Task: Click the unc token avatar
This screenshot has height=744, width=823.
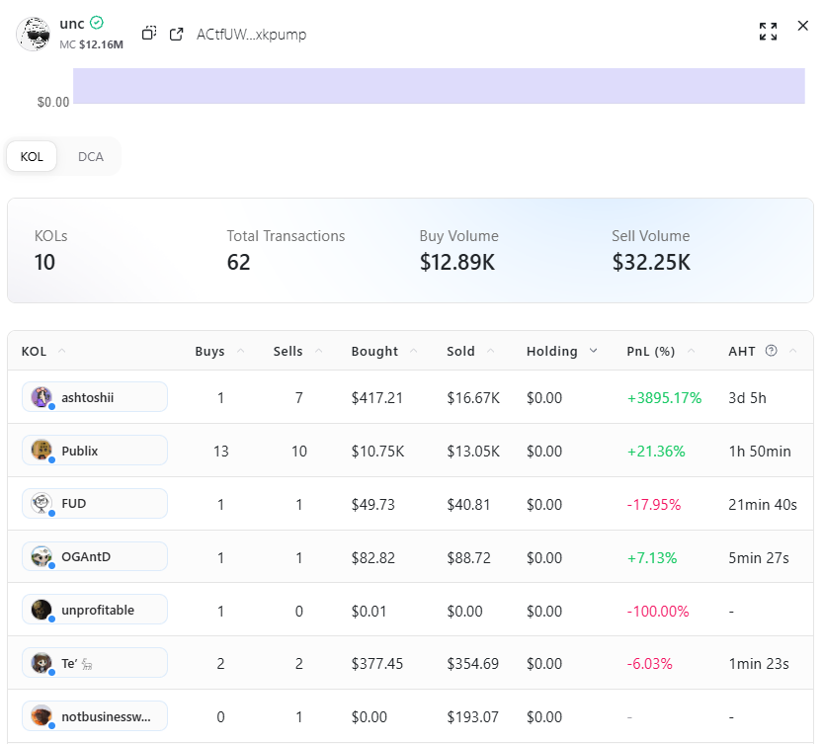Action: (x=34, y=34)
